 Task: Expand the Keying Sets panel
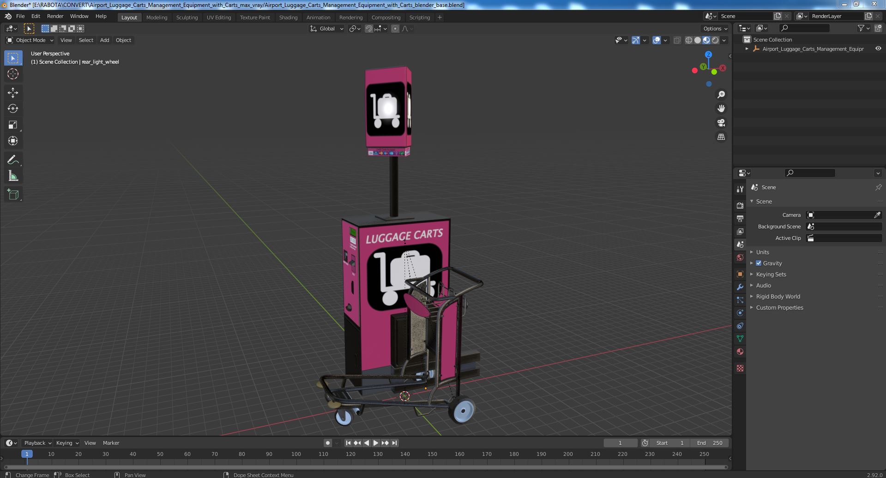771,274
